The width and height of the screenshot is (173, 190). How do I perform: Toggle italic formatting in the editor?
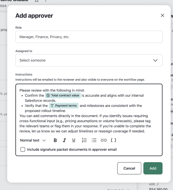(65, 140)
